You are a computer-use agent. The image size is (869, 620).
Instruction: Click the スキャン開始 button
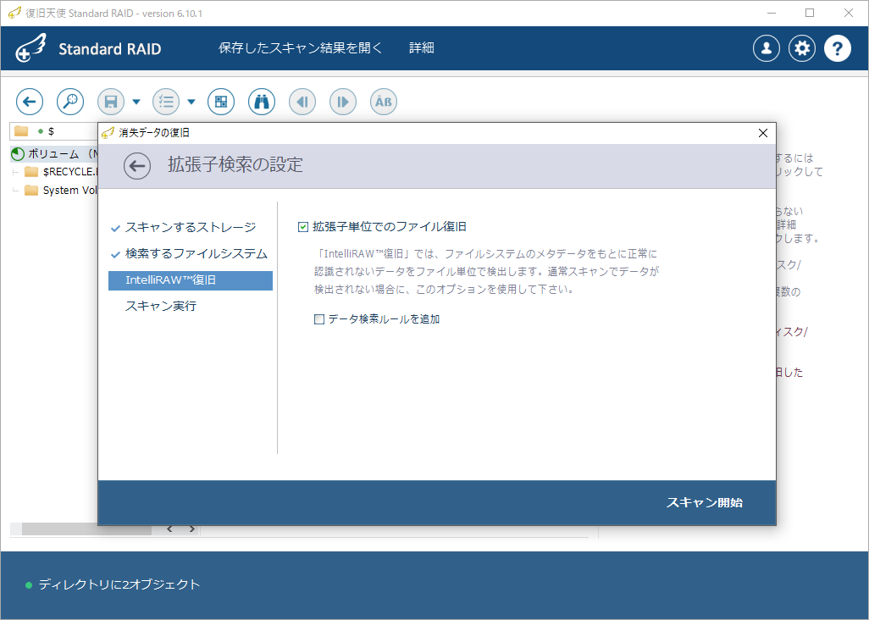pyautogui.click(x=705, y=502)
